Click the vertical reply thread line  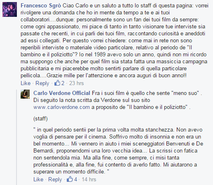(x=16, y=137)
